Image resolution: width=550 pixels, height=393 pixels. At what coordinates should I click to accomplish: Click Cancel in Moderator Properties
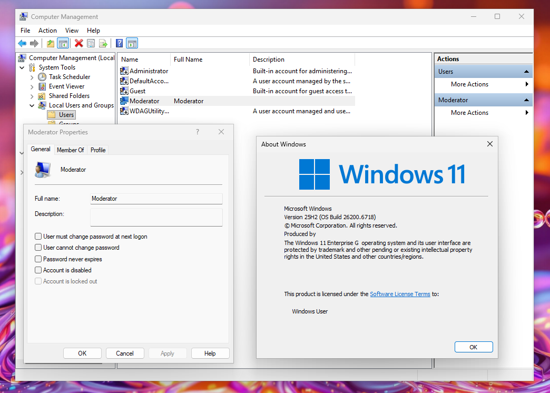[x=125, y=353]
